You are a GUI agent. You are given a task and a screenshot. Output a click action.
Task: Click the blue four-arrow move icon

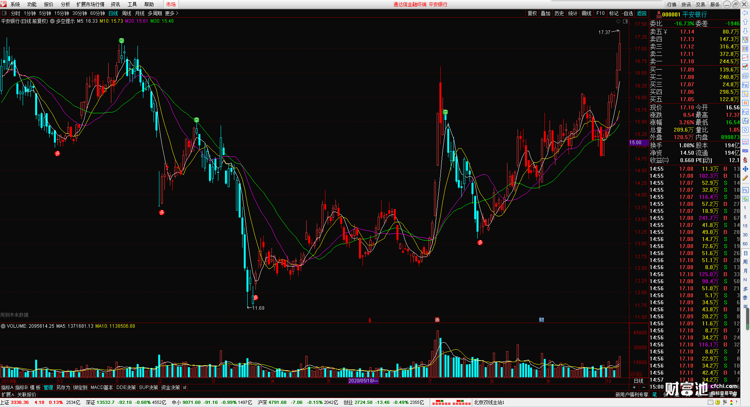745,169
